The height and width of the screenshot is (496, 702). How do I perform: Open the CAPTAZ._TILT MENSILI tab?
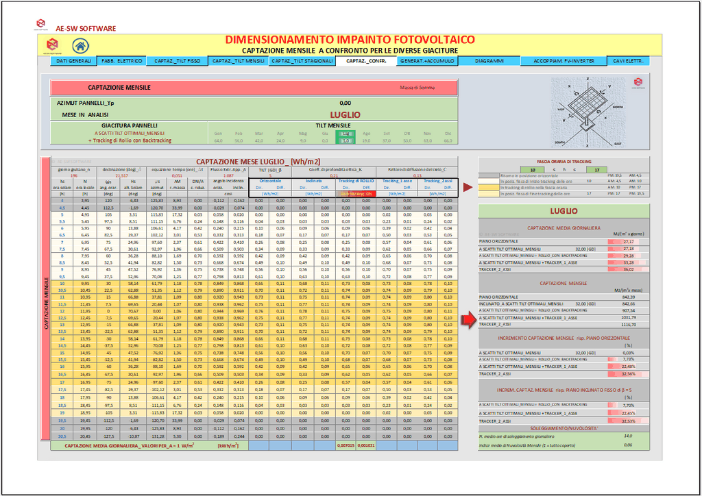(x=239, y=61)
